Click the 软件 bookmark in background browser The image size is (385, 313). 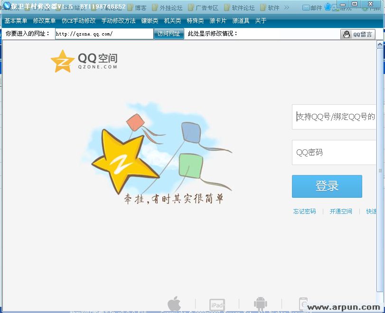click(270, 8)
